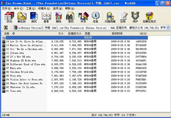Select file 10 It's Not OK.m4a
This screenshot has height=118, width=171.
(75, 57)
